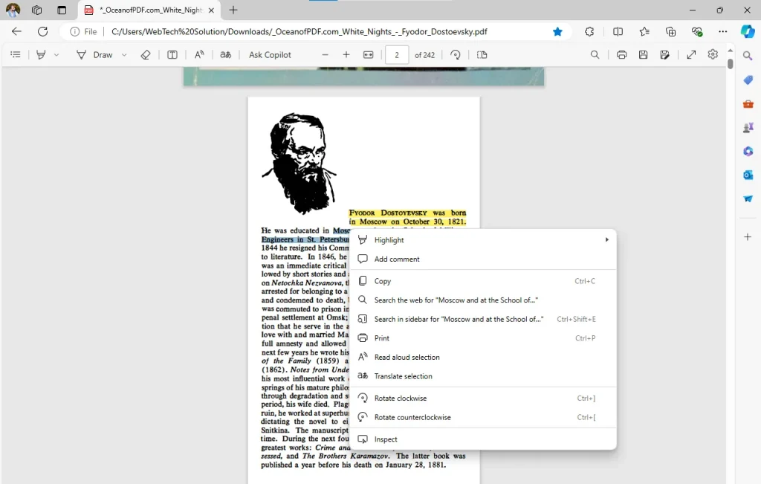Screen dimensions: 761x484
Task: Open highlight color dropdown in toolbar
Action: point(56,55)
